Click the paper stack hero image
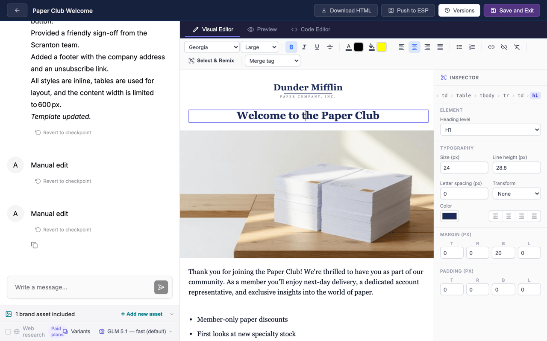547x341 pixels. [x=307, y=194]
